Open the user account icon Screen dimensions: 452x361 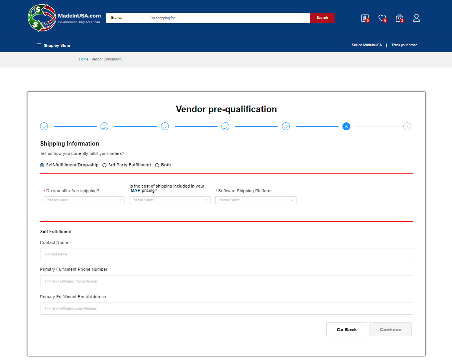(416, 18)
